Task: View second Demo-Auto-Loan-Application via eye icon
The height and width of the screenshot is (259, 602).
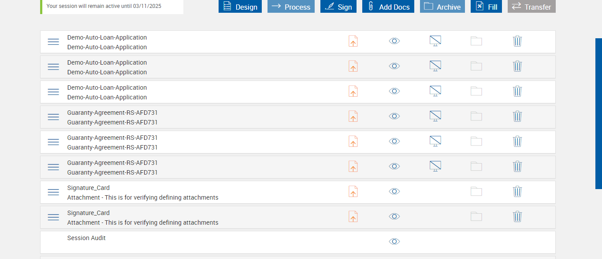Action: 394,66
